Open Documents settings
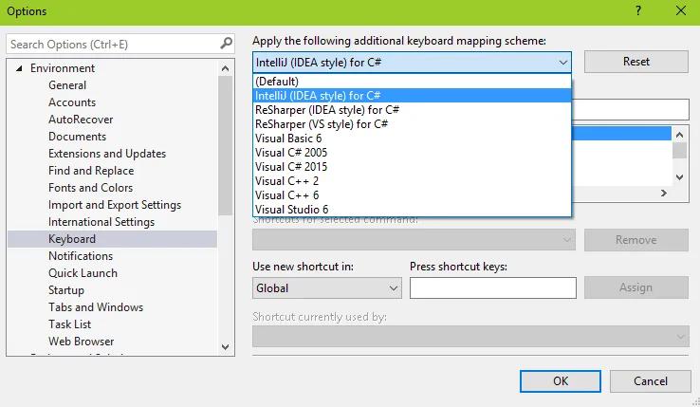This screenshot has width=700, height=407. click(77, 137)
